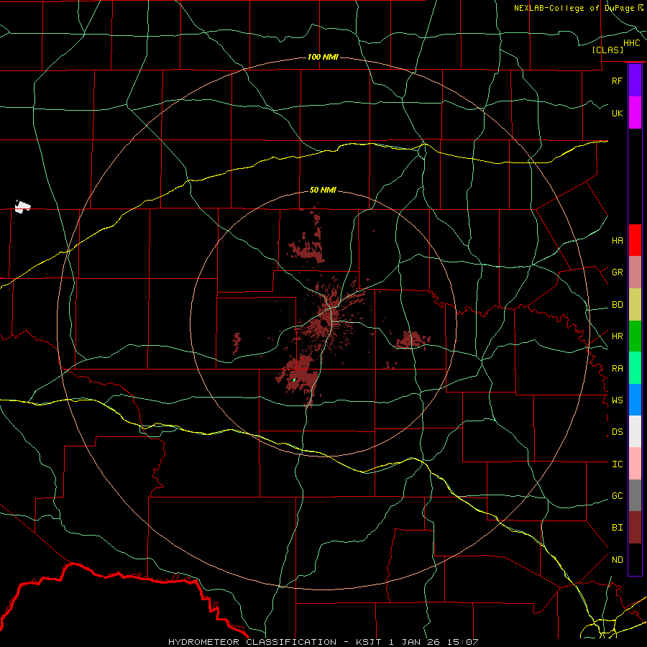The image size is (647, 647).
Task: Click the small green pixel in southern echo
Action: 294,380
